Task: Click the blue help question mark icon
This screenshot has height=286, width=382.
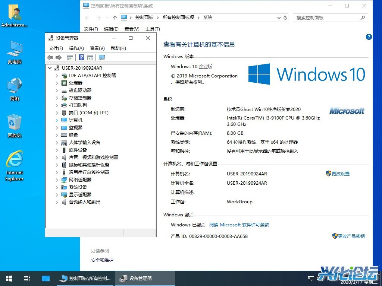Action: (x=369, y=37)
